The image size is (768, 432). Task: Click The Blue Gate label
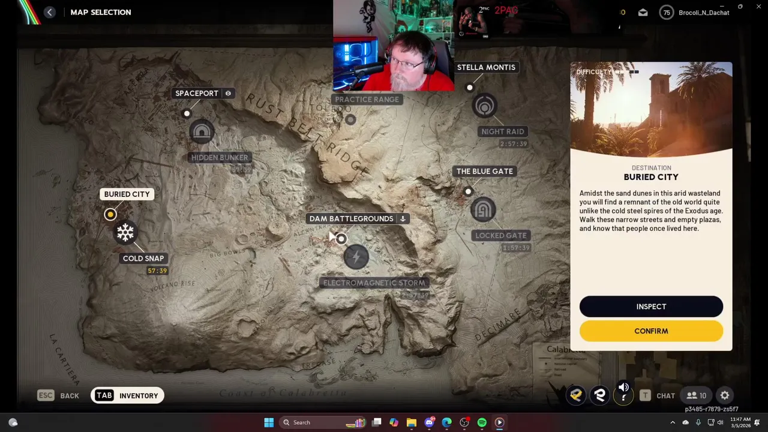[484, 171]
